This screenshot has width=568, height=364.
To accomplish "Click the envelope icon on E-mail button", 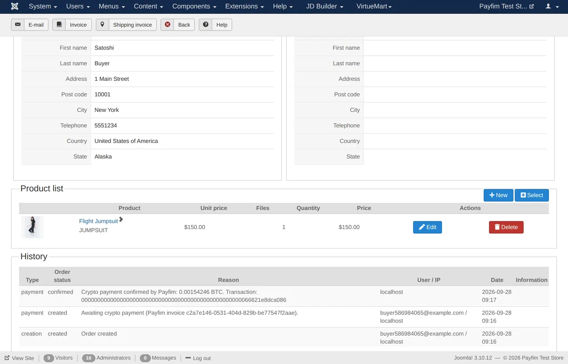I will coord(18,24).
